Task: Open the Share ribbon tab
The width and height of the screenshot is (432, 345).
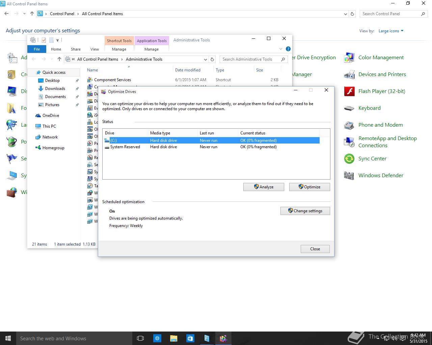Action: point(76,49)
